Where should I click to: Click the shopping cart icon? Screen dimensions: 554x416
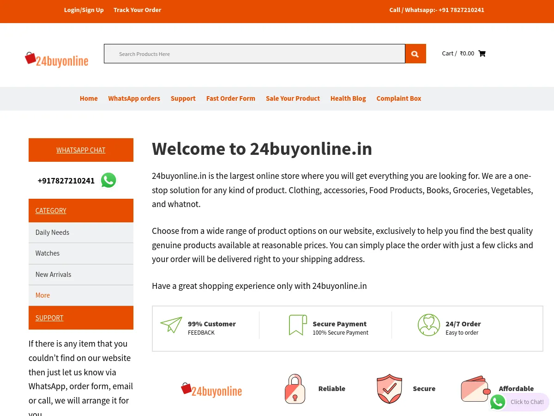pos(482,53)
